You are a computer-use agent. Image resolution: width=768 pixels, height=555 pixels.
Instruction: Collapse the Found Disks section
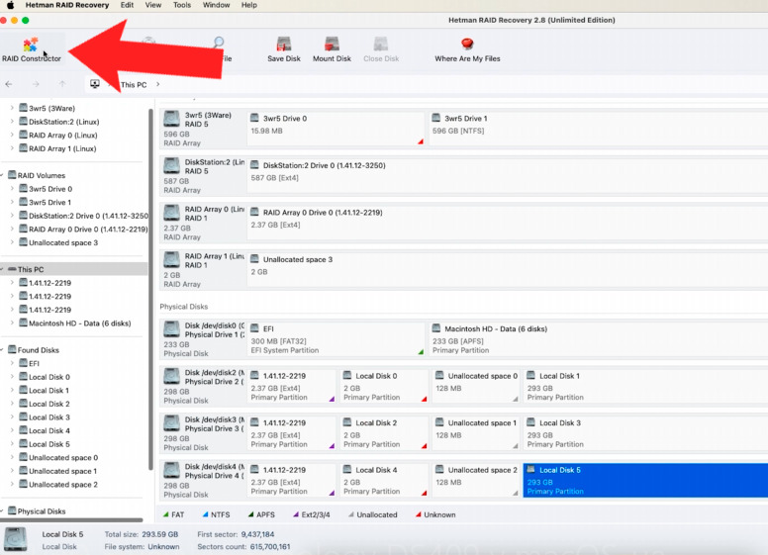[2, 350]
